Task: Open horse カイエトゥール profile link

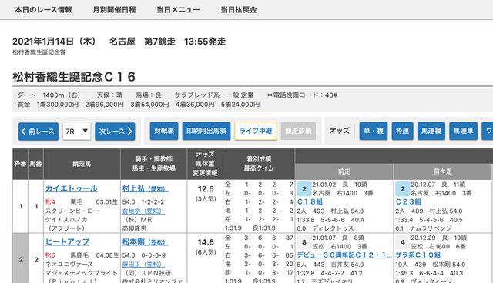Action: point(72,188)
